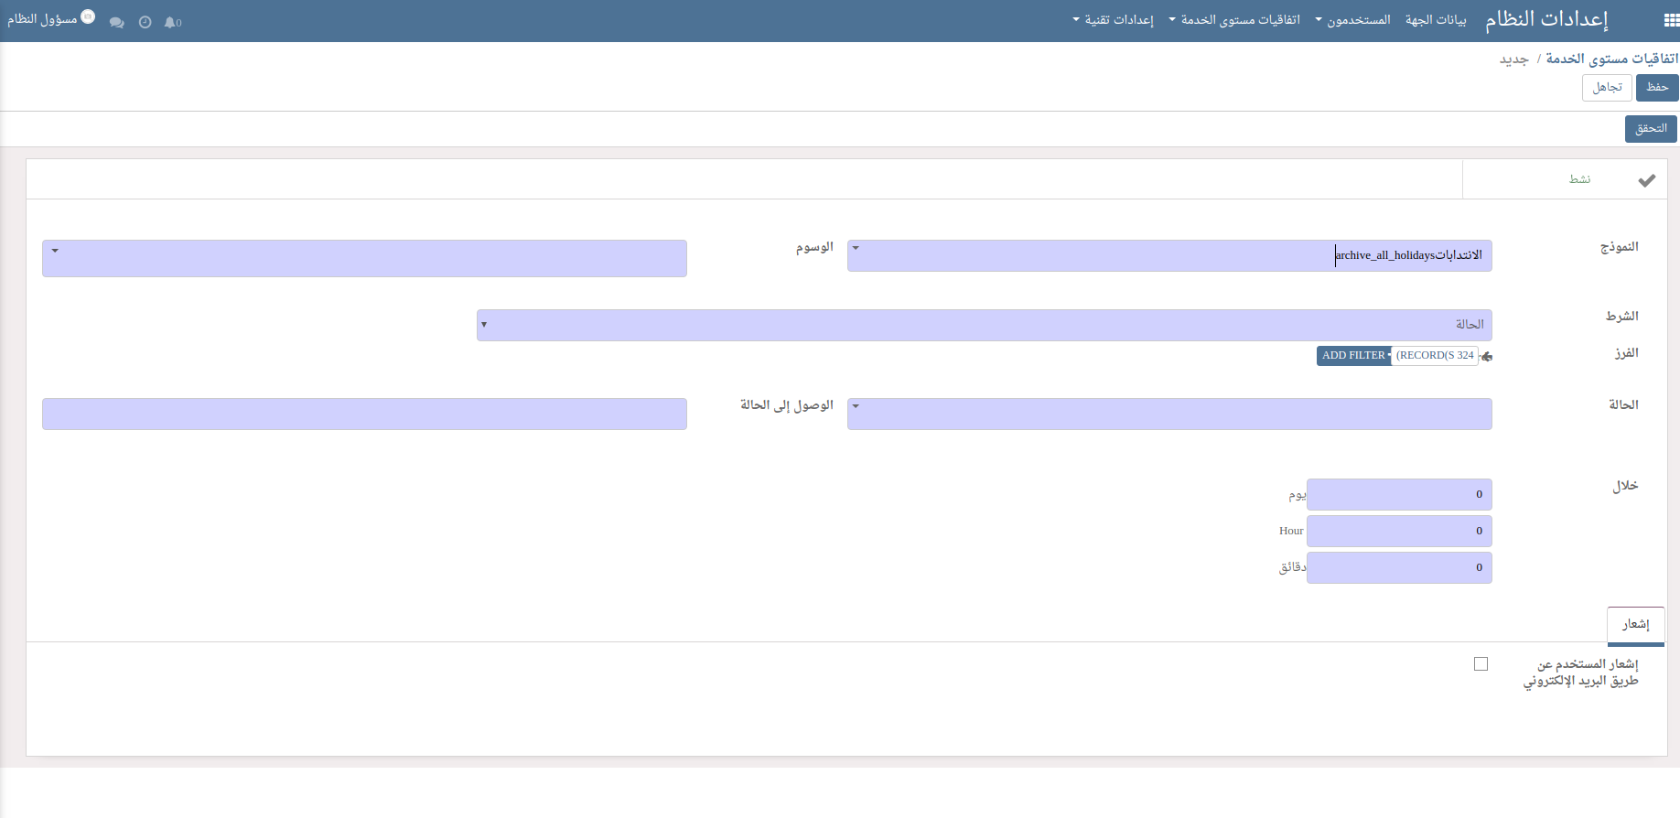Click the حفظ save button

tap(1656, 88)
